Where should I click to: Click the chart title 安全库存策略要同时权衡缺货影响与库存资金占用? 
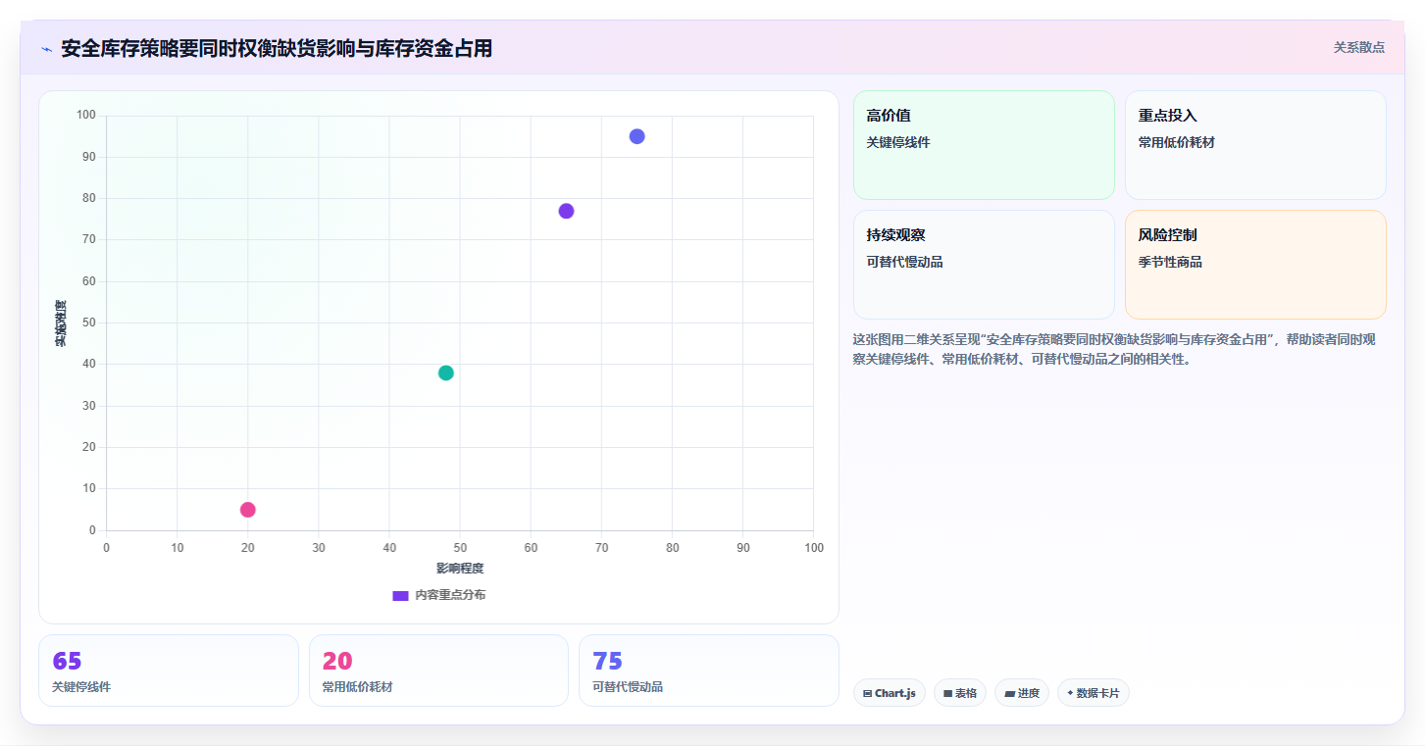[x=277, y=48]
